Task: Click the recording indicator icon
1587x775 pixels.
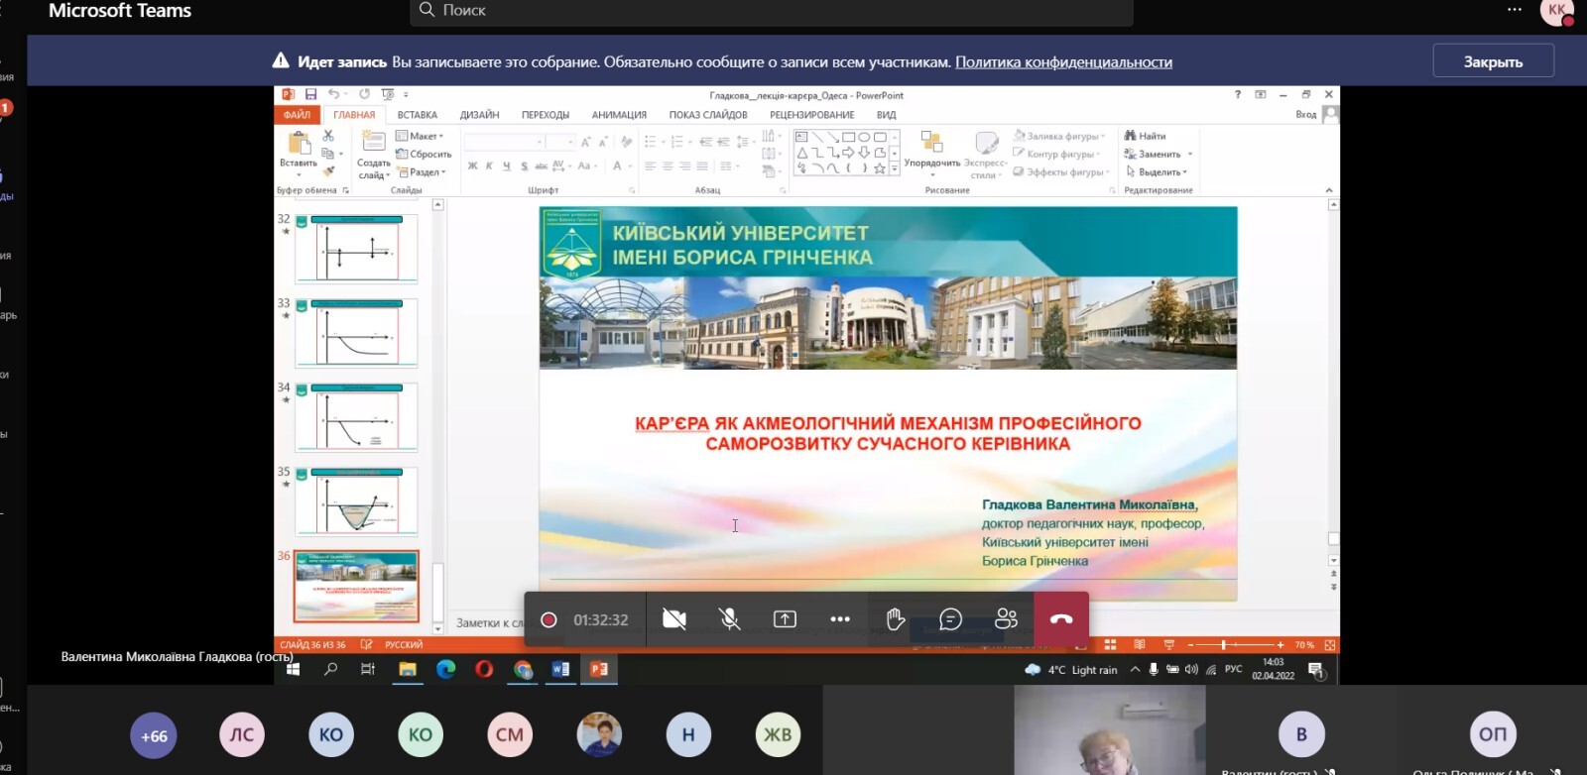Action: tap(549, 619)
